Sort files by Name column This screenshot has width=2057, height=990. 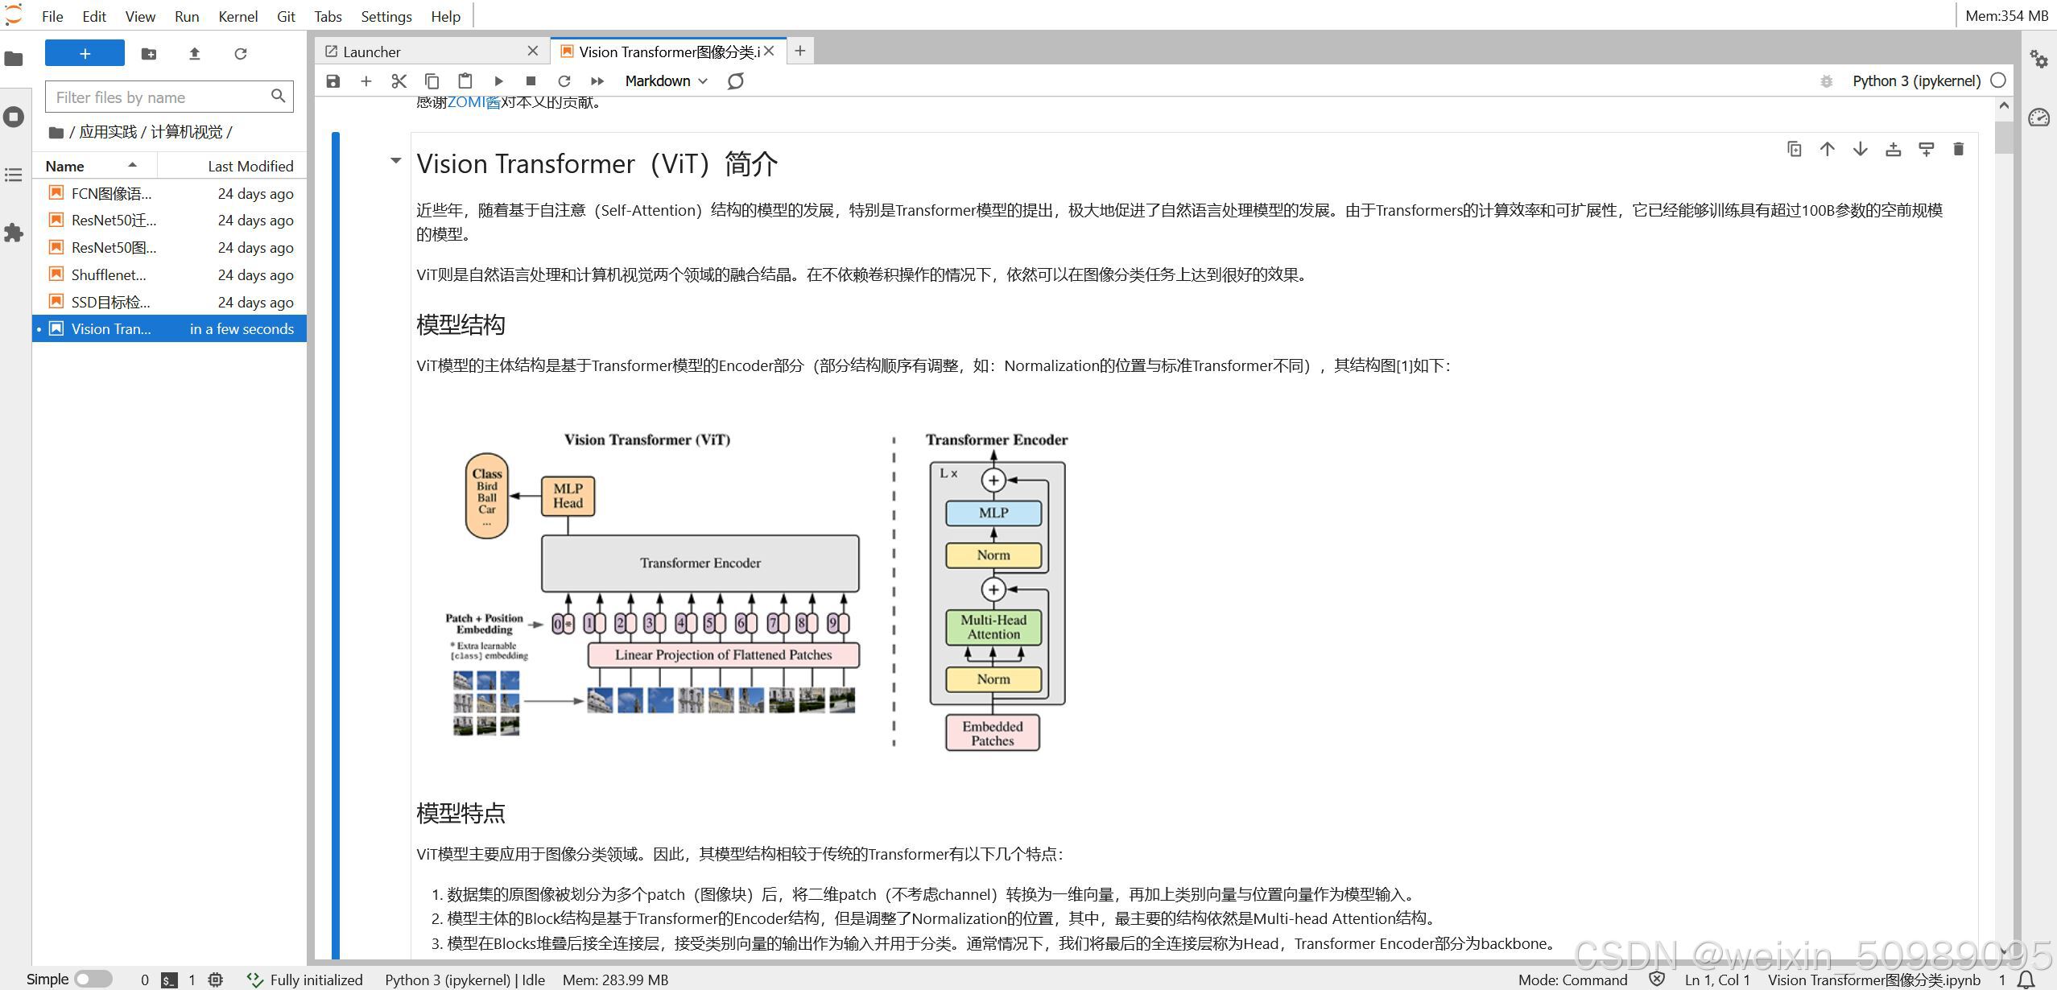coord(93,166)
